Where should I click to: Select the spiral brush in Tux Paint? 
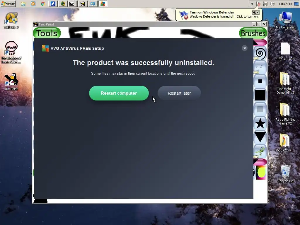pyautogui.click(x=260, y=54)
